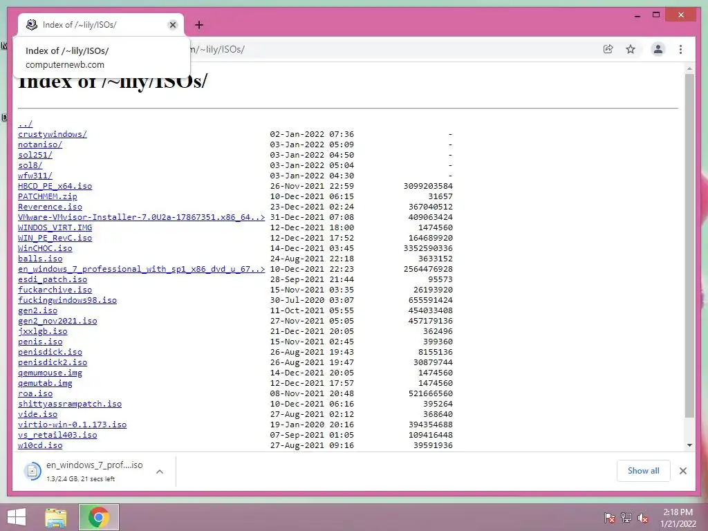Click the gen2_nov2021.iso link
Viewport: 708px width, 531px height.
pyautogui.click(x=57, y=321)
